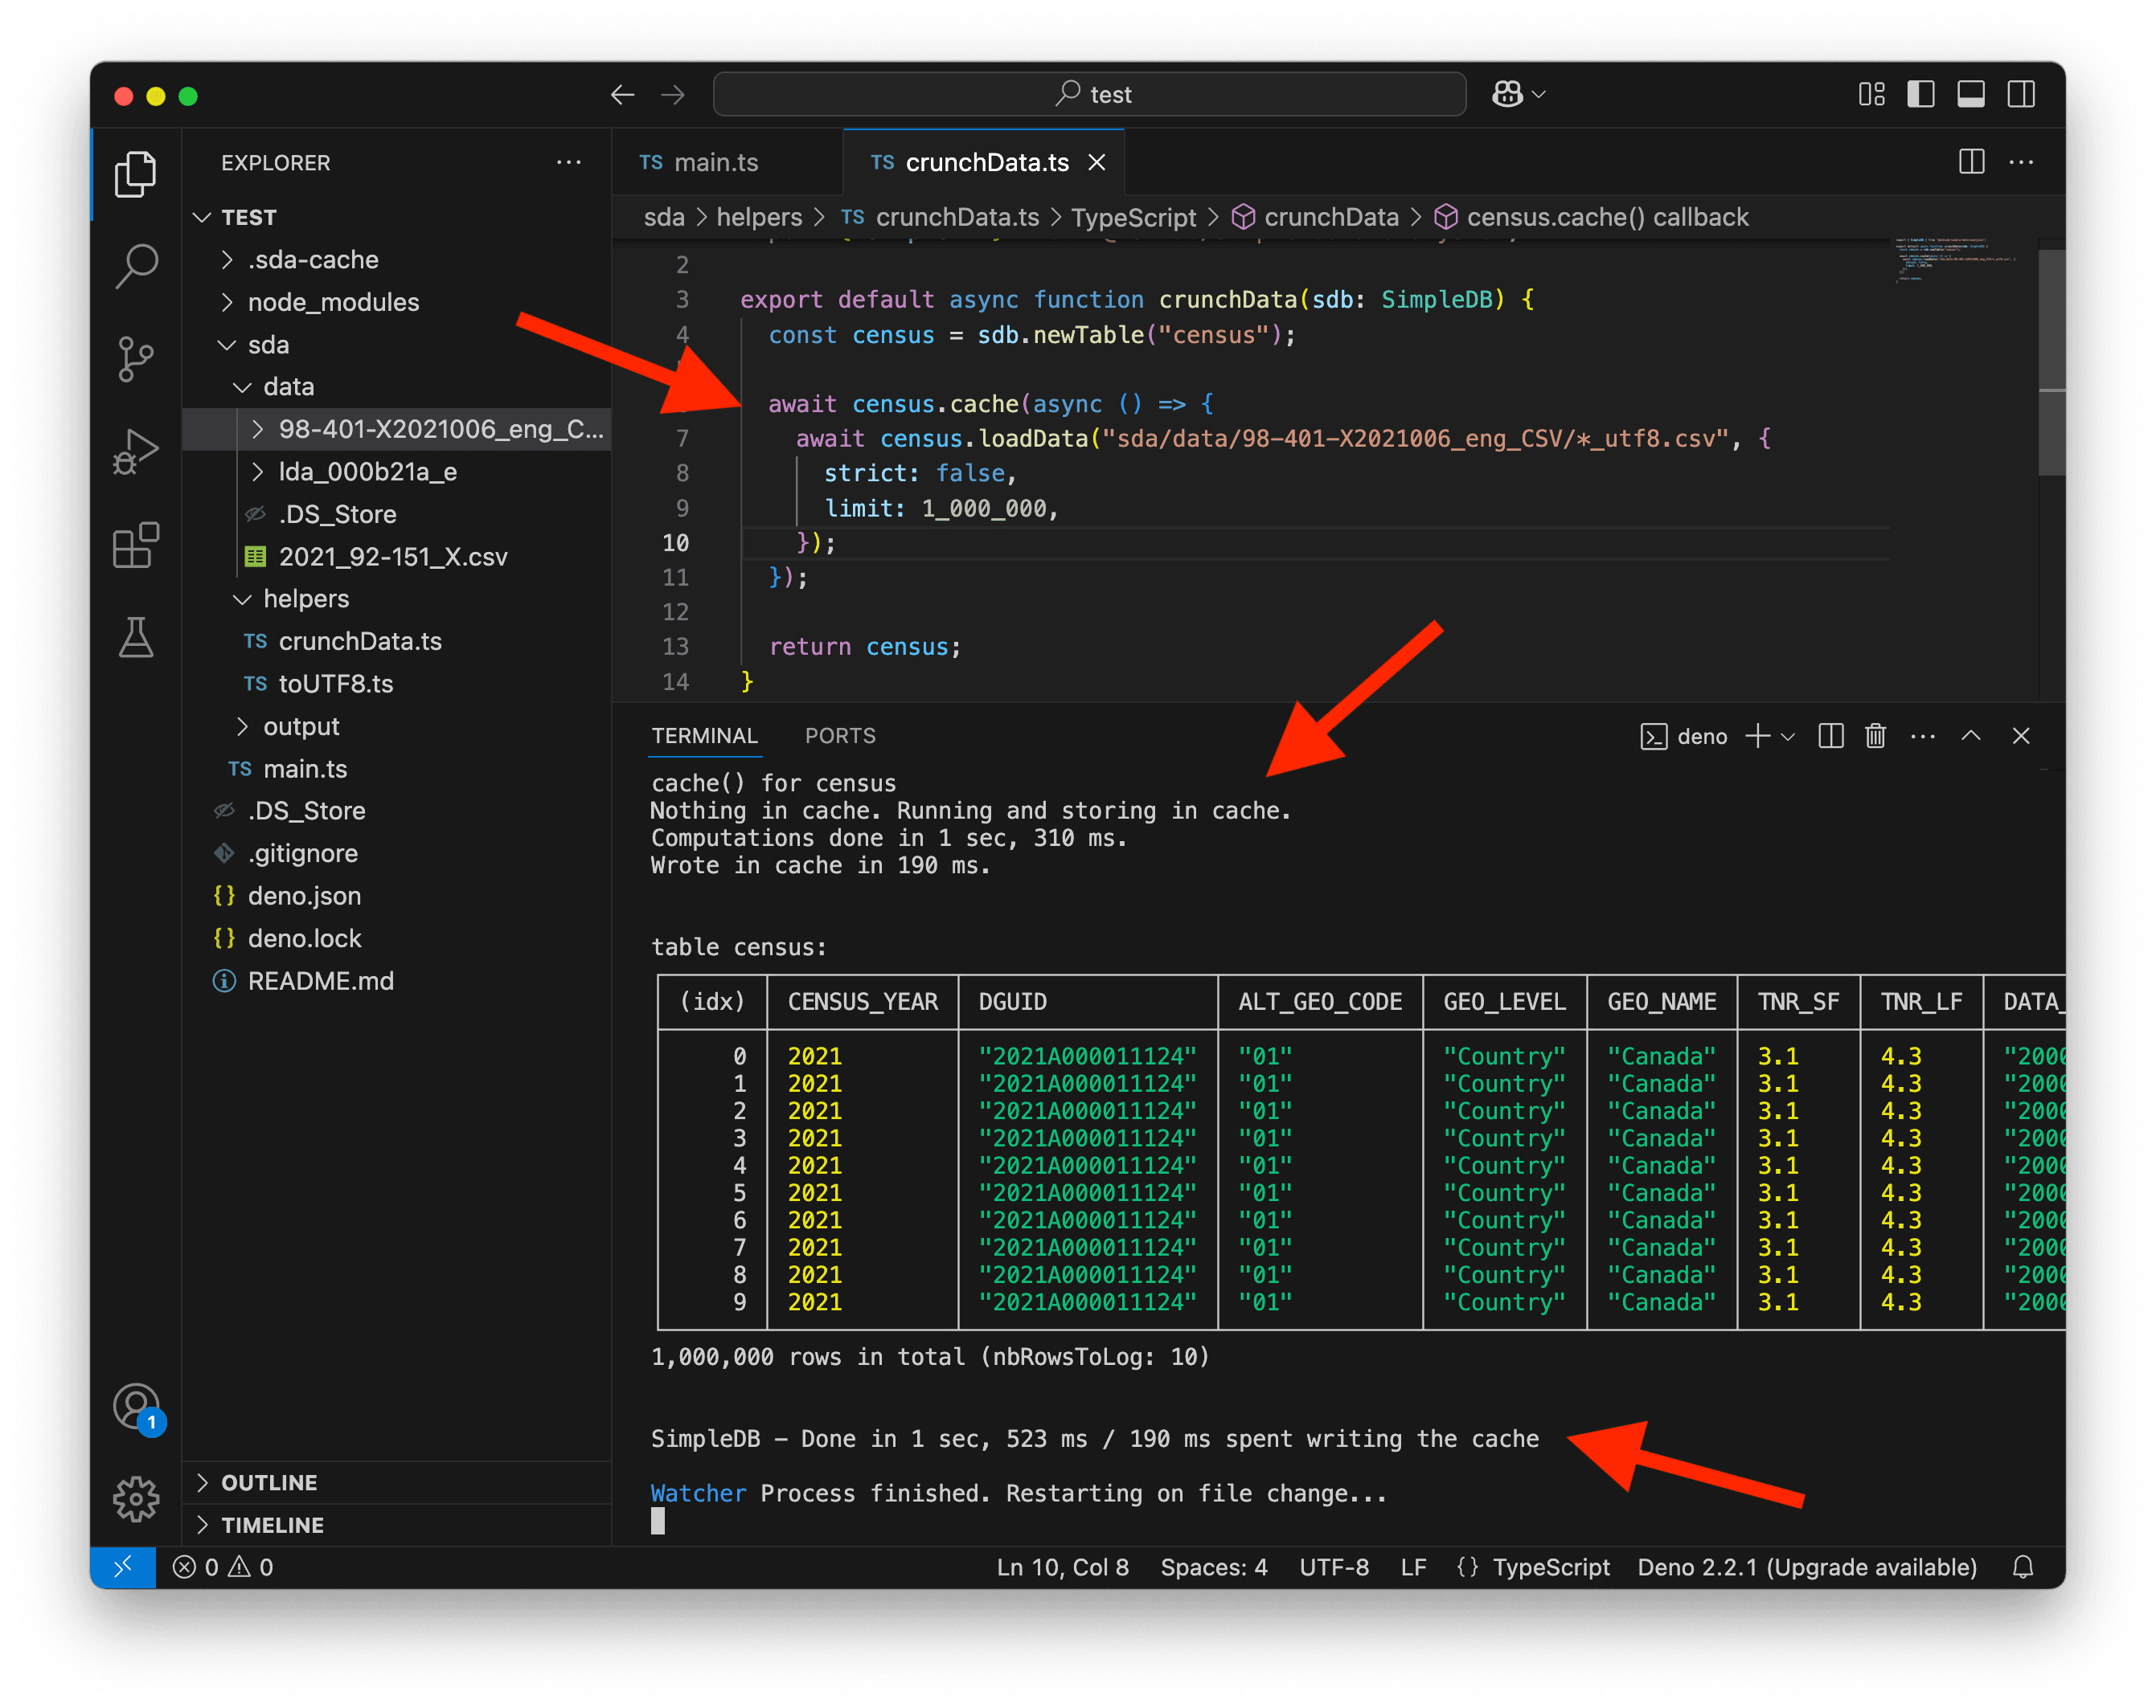Click the remote window indicator

[x=123, y=1566]
